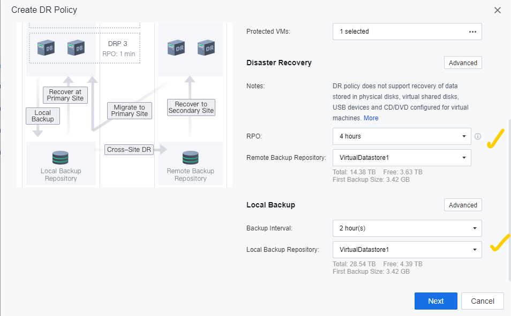This screenshot has height=316, width=511.
Task: Open Local Backup Advanced settings
Action: point(463,205)
